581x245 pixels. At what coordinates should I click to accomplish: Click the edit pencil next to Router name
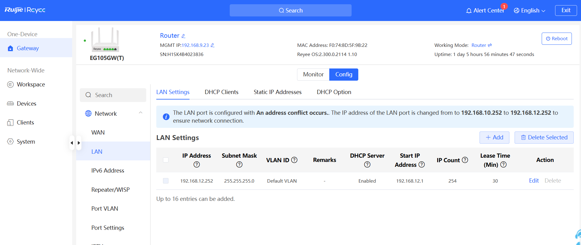[x=183, y=36]
